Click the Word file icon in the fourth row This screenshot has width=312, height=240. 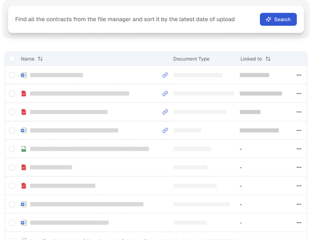(x=24, y=131)
